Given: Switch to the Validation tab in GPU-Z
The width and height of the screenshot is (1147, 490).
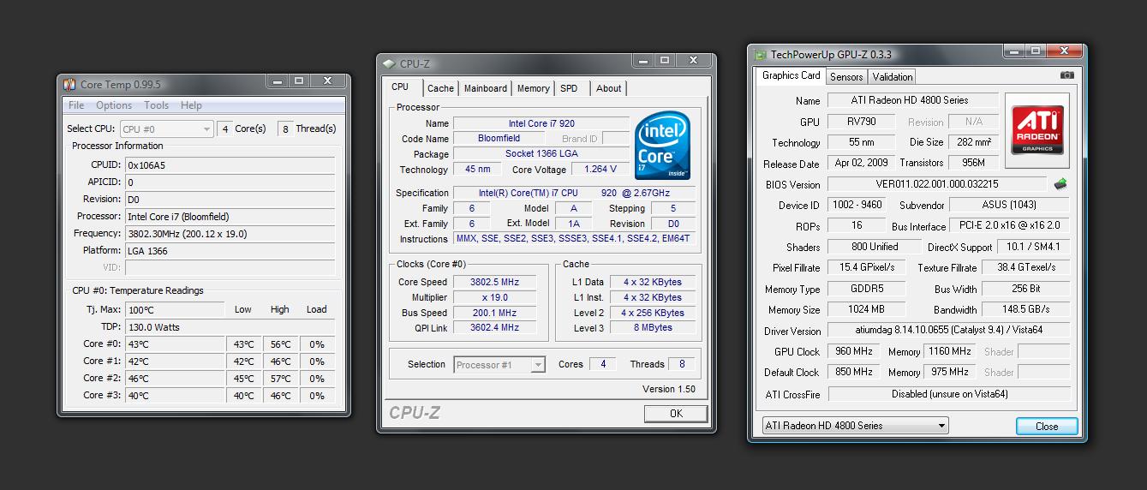Looking at the screenshot, I should [x=893, y=77].
